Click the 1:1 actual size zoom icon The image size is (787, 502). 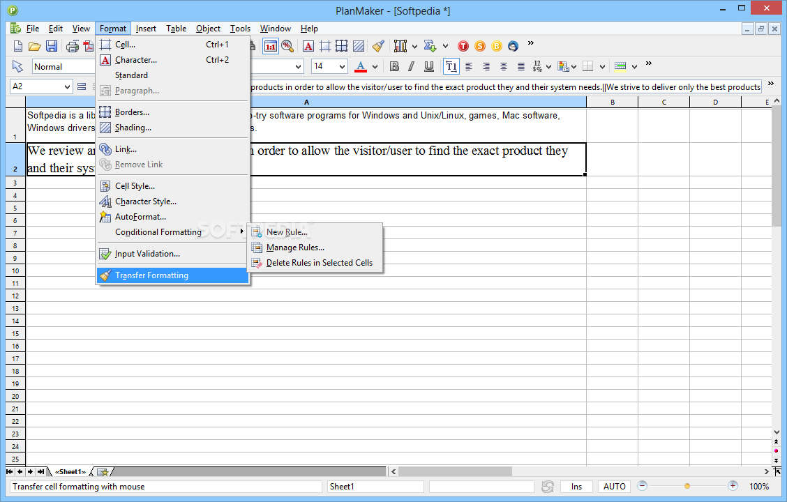271,47
